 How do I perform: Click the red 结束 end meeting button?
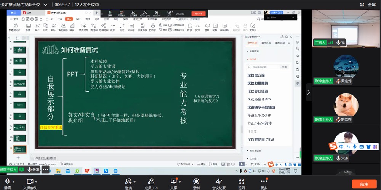pos(364,184)
